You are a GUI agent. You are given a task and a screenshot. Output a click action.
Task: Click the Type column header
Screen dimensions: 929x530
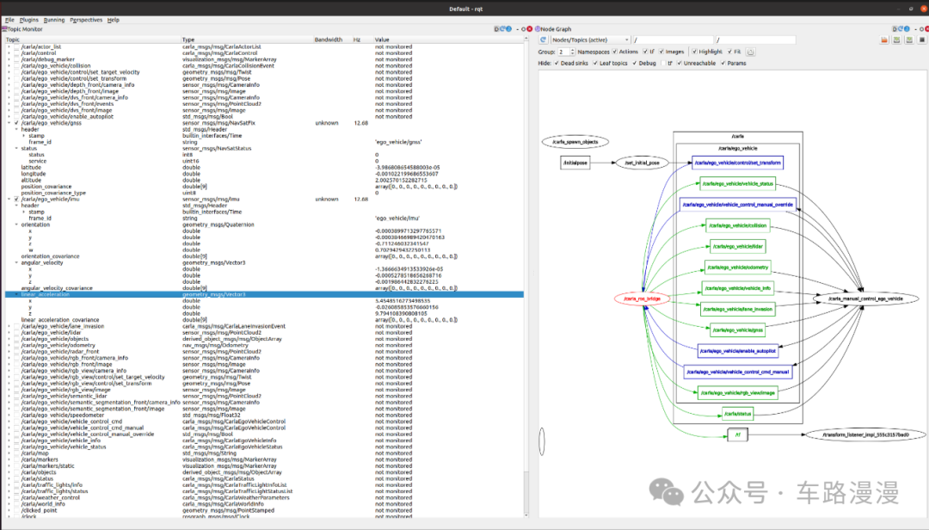pos(188,40)
